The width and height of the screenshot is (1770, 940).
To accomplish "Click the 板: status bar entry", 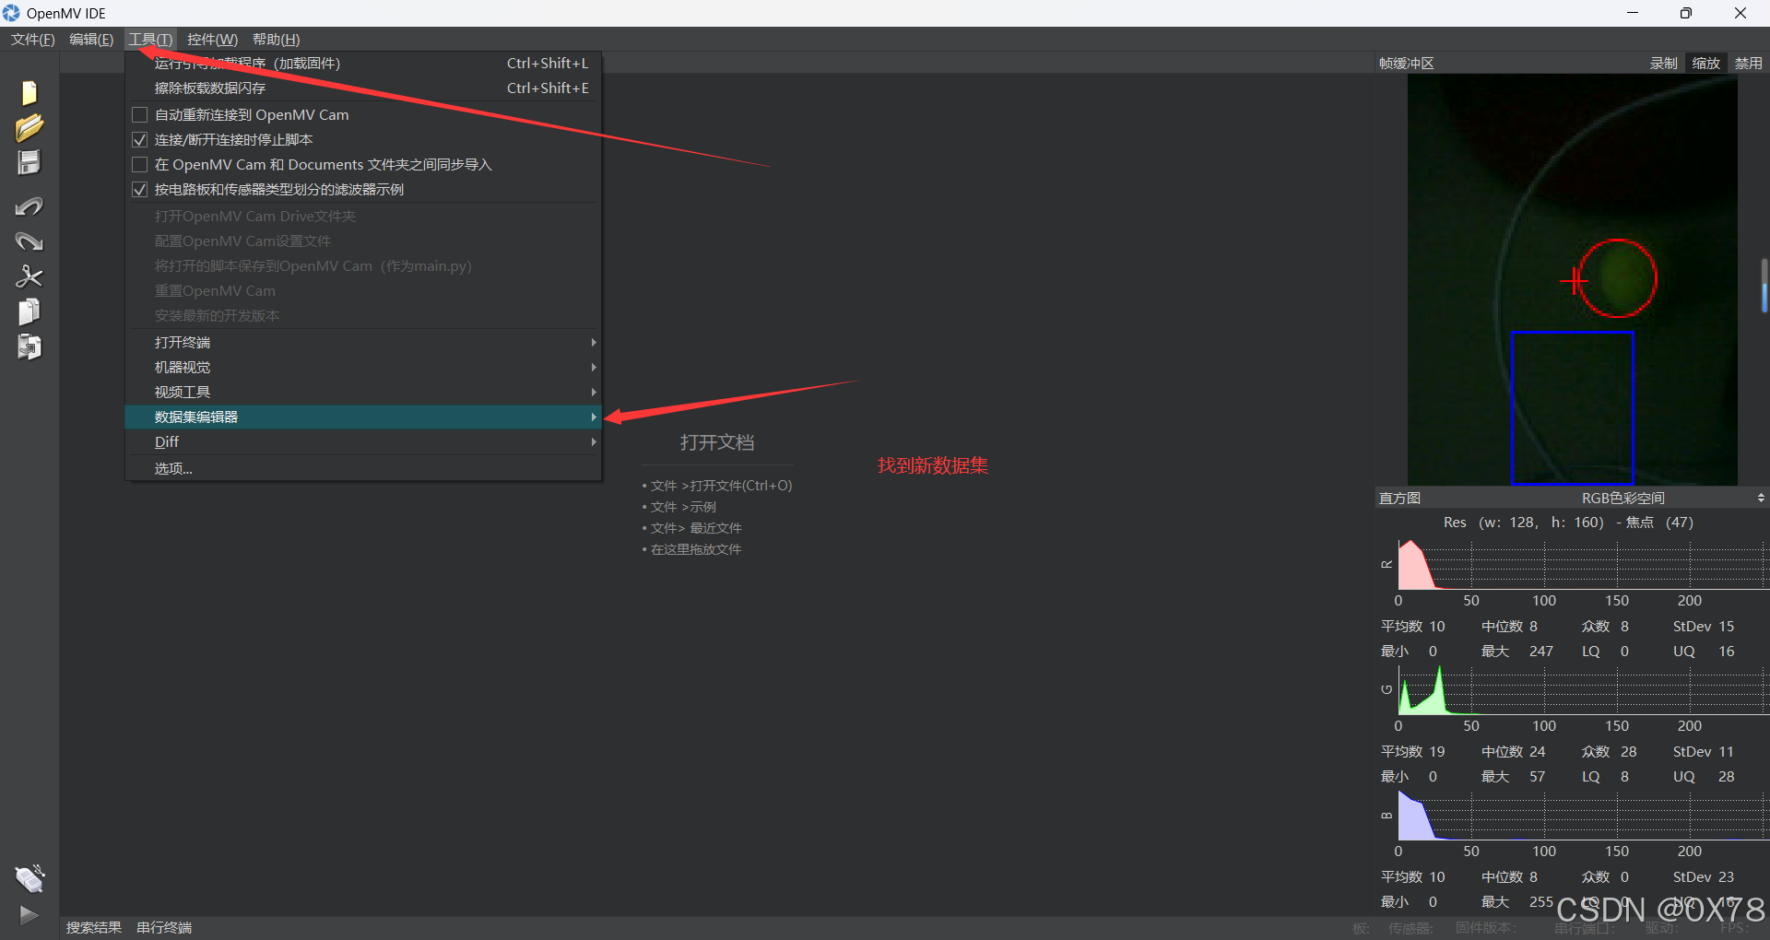I will click(1361, 928).
